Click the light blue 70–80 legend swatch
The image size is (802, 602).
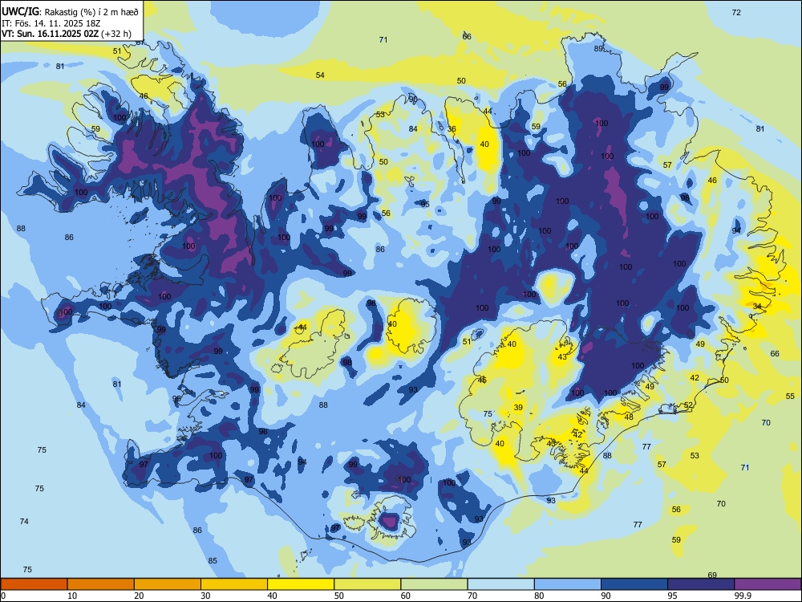click(x=500, y=584)
